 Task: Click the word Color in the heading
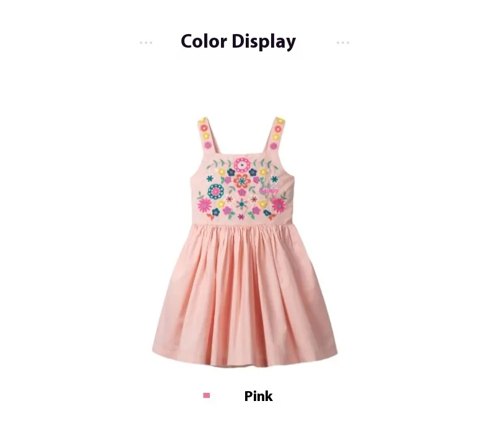(204, 41)
